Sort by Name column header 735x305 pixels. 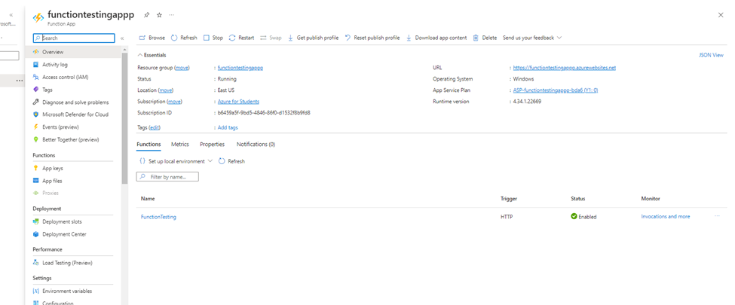click(148, 199)
